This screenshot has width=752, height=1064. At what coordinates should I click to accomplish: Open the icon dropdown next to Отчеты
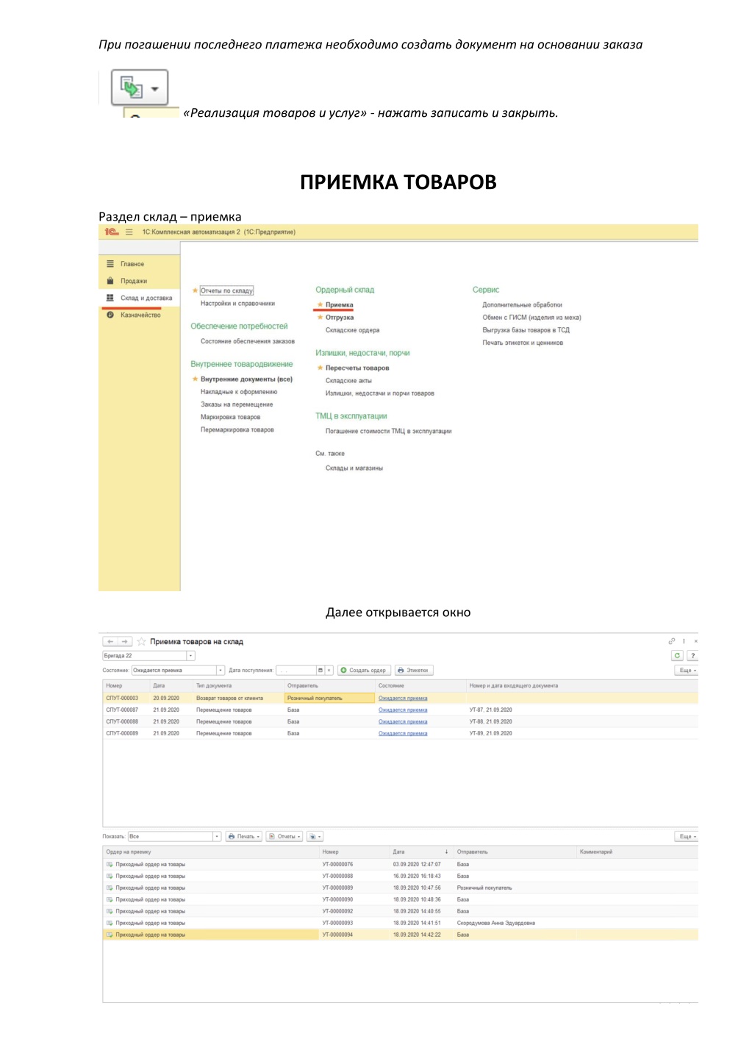pos(315,837)
